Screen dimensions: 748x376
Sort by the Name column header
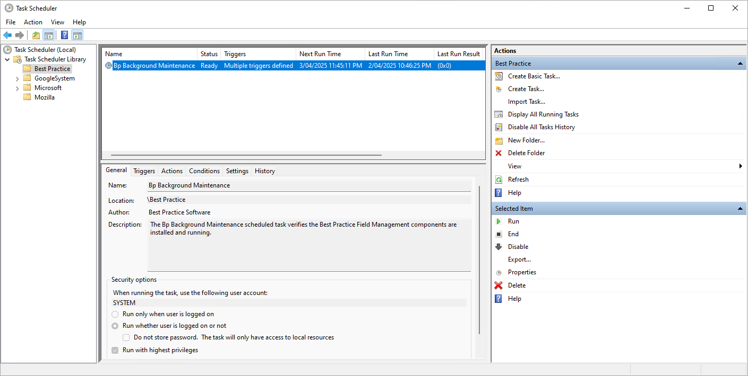[150, 54]
